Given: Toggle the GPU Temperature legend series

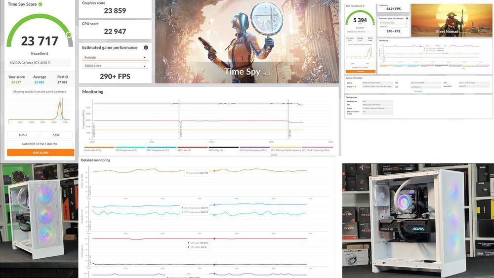Looking at the screenshot, I should (x=162, y=149).
